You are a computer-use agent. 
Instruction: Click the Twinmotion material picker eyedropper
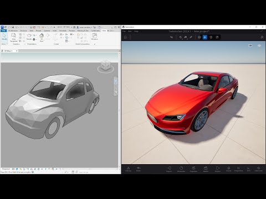pos(191,37)
